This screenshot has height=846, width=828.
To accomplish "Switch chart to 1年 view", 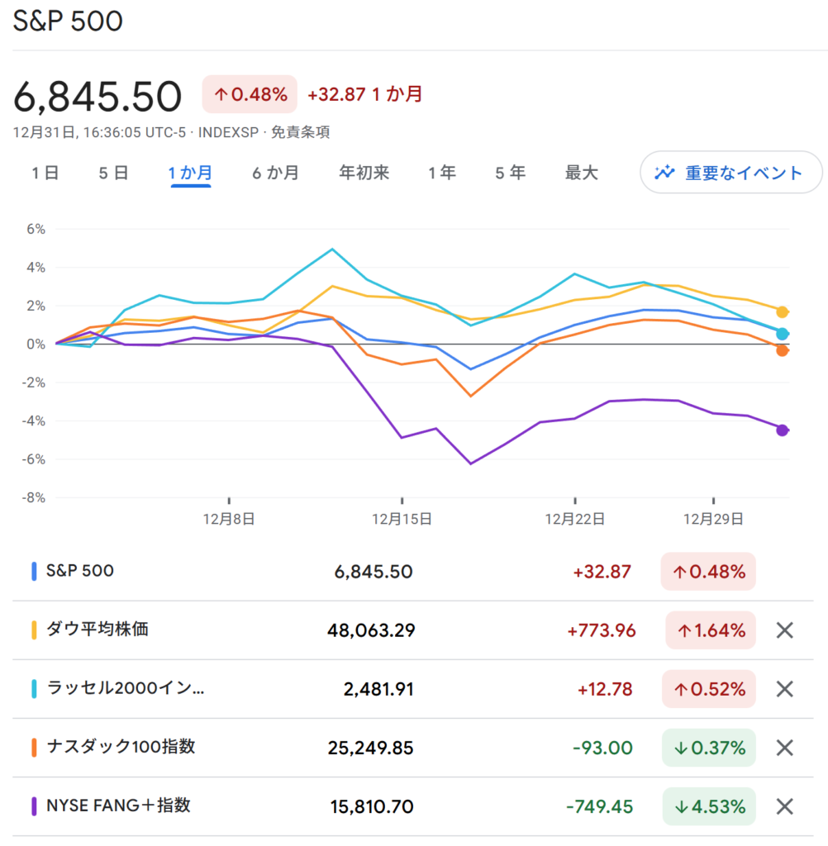I will pos(442,173).
